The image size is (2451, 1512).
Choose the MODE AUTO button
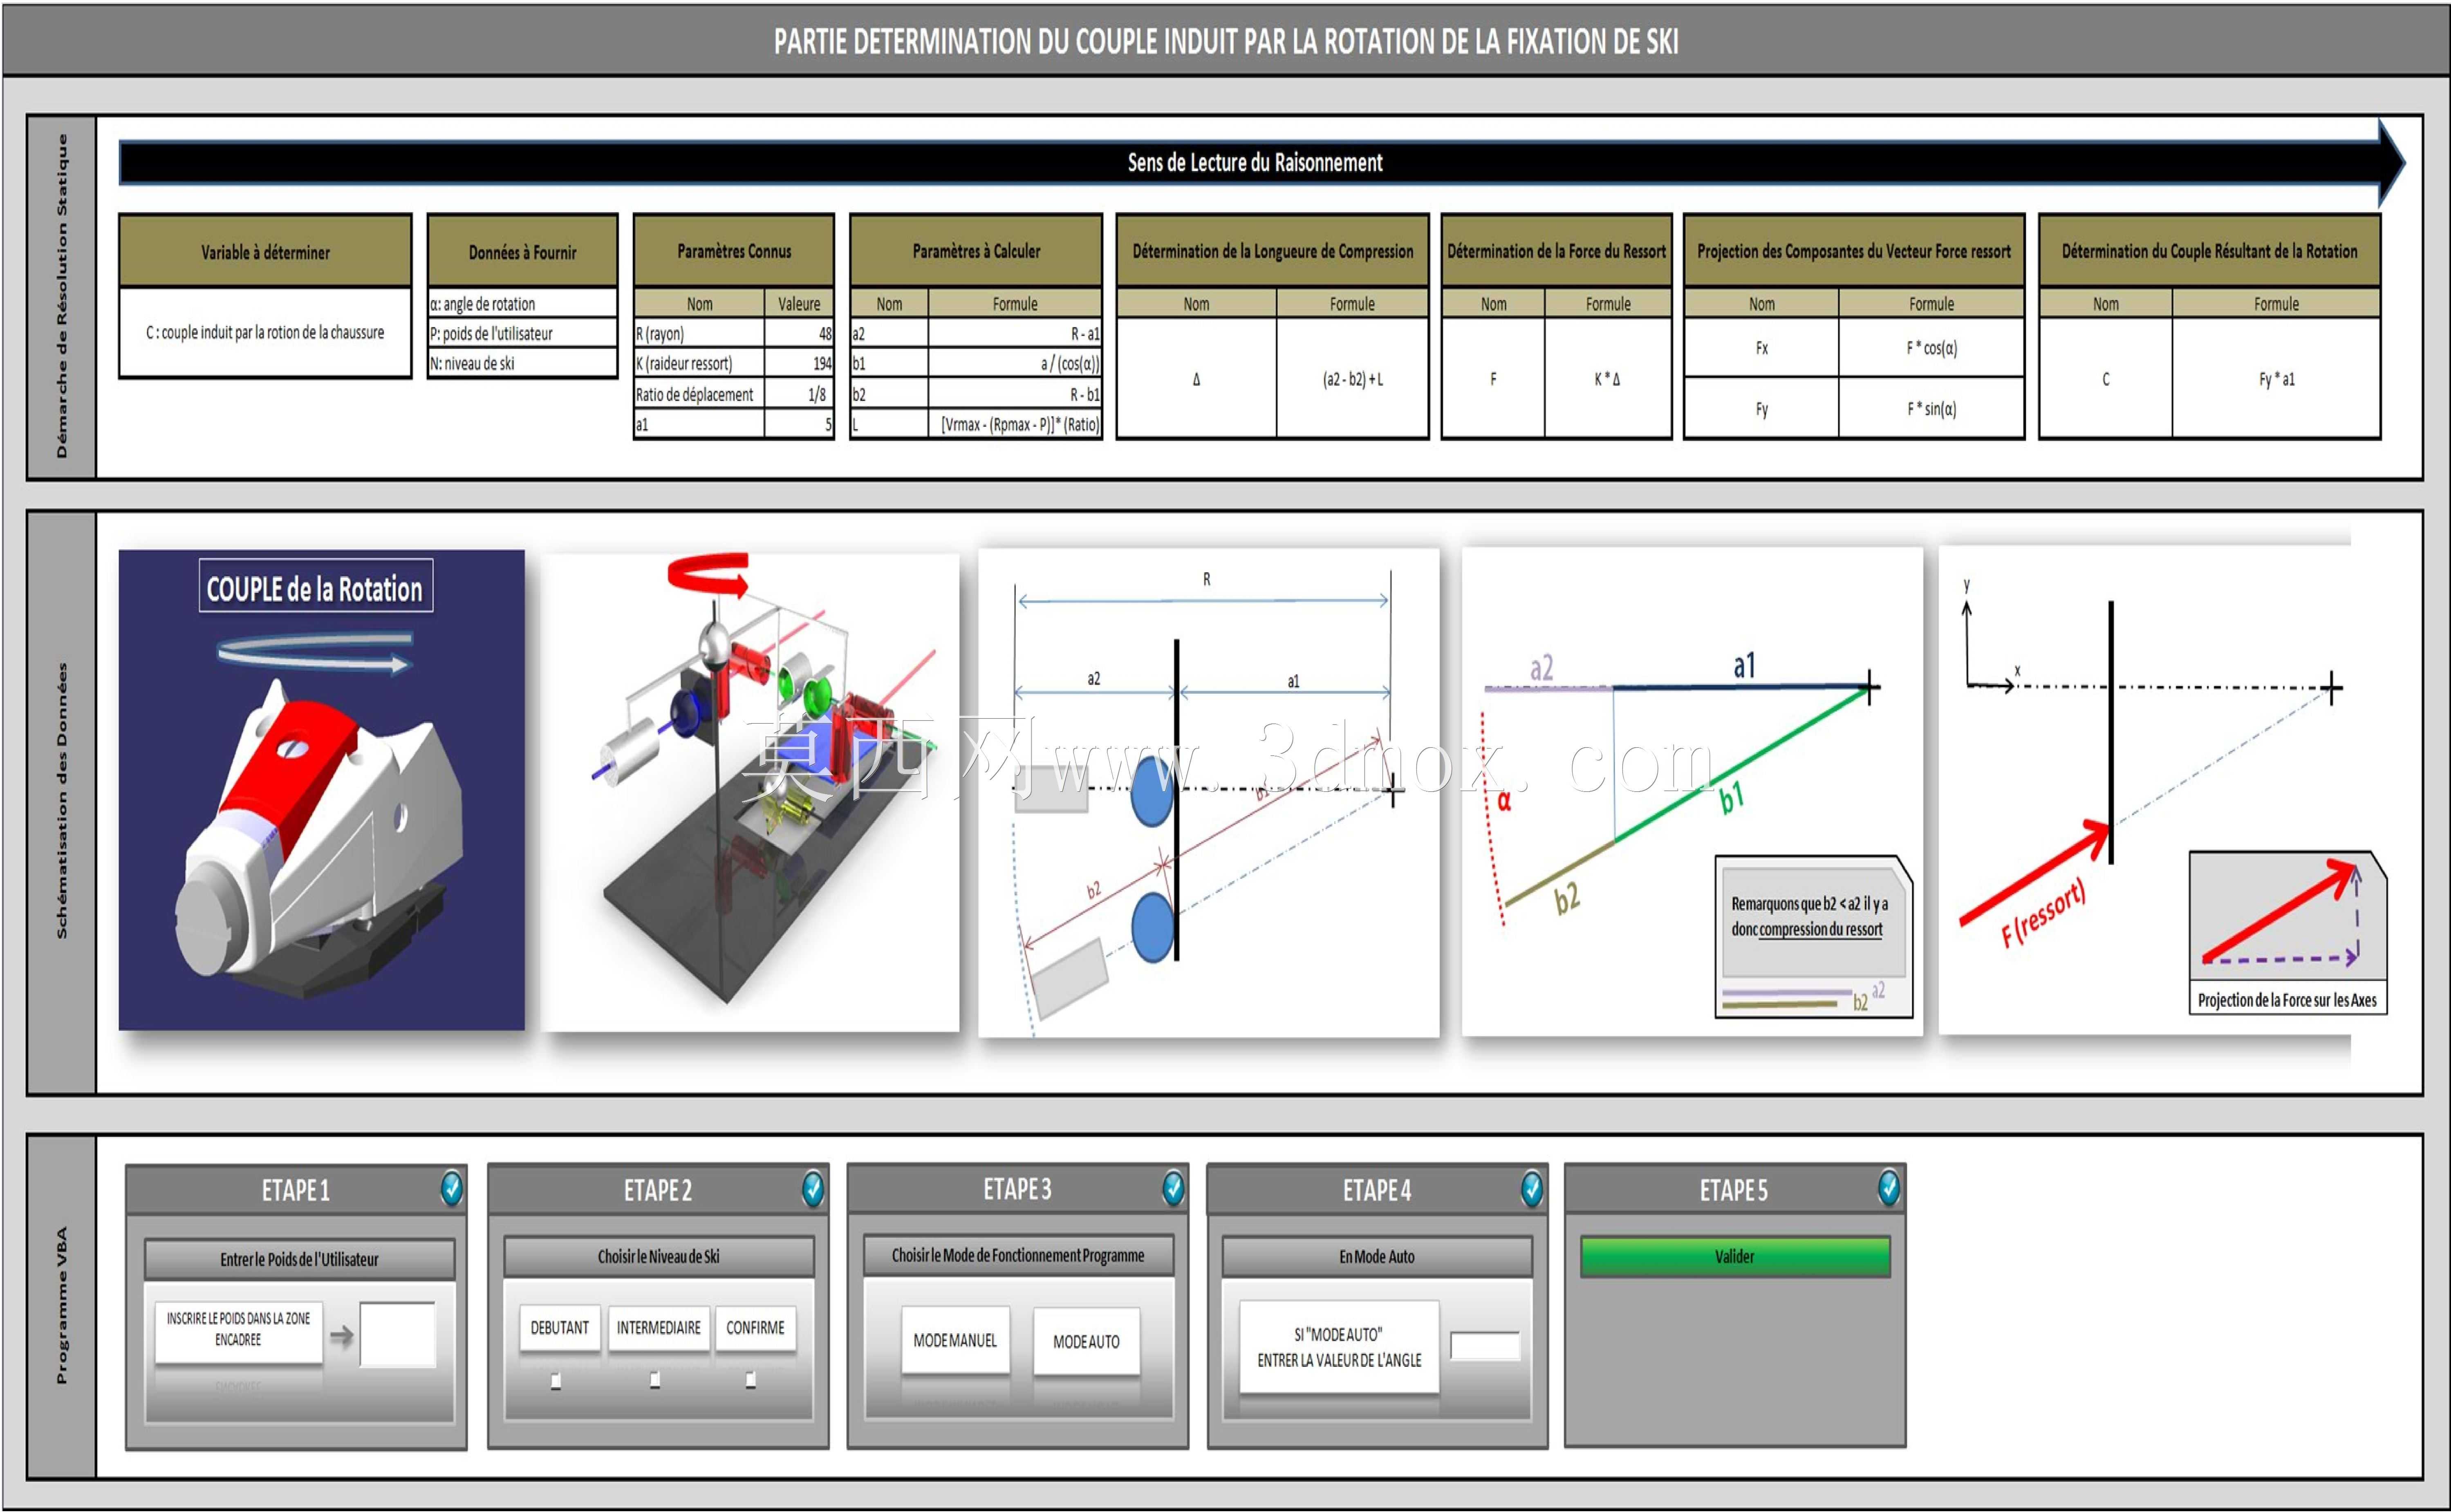coord(1086,1341)
